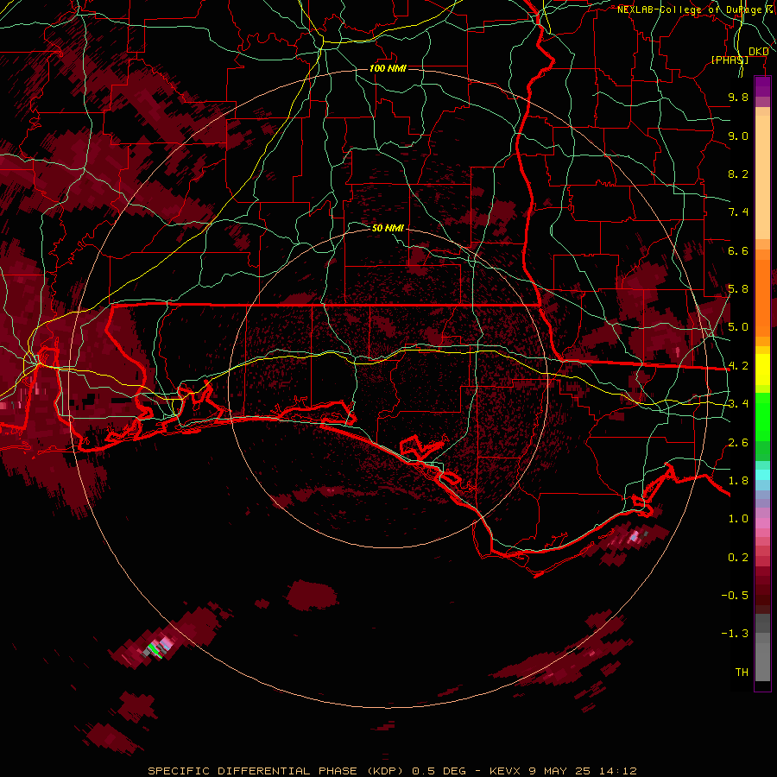Pick the yellow band of the color bar
The image size is (777, 777).
[x=762, y=370]
